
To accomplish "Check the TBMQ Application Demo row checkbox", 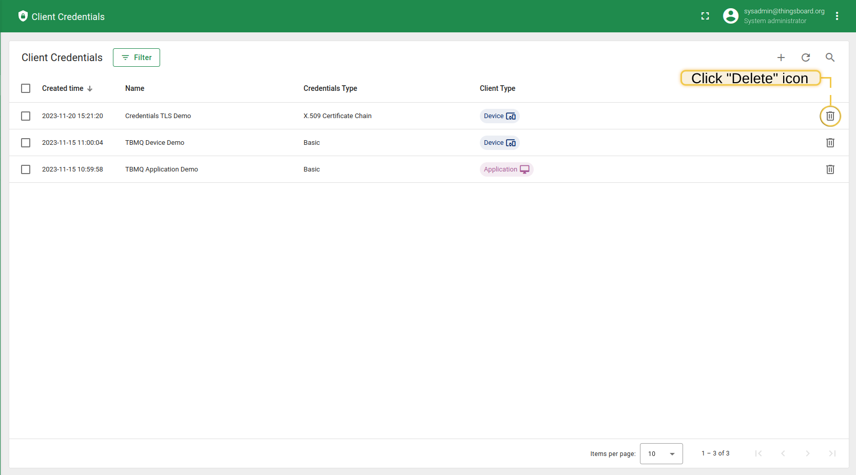I will coord(26,169).
